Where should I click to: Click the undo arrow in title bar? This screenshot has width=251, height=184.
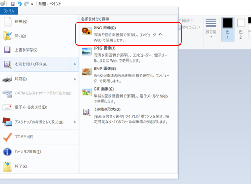[x=19, y=4]
